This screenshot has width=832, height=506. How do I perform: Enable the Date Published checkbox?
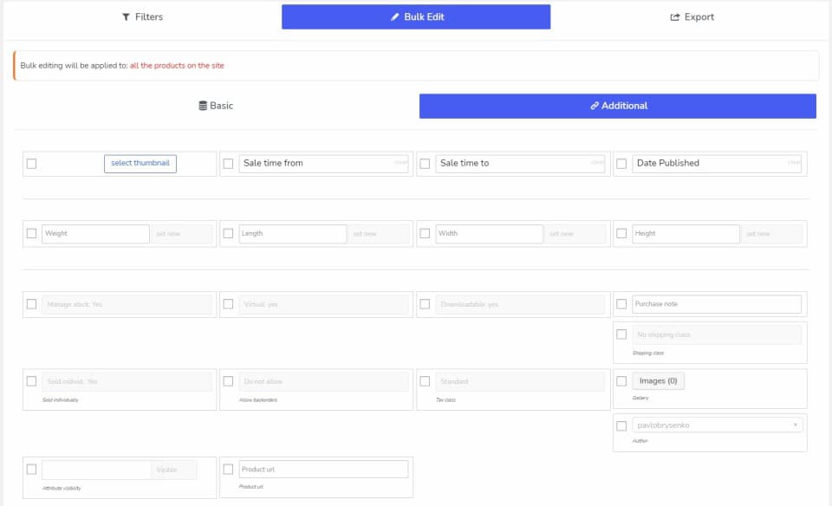621,164
